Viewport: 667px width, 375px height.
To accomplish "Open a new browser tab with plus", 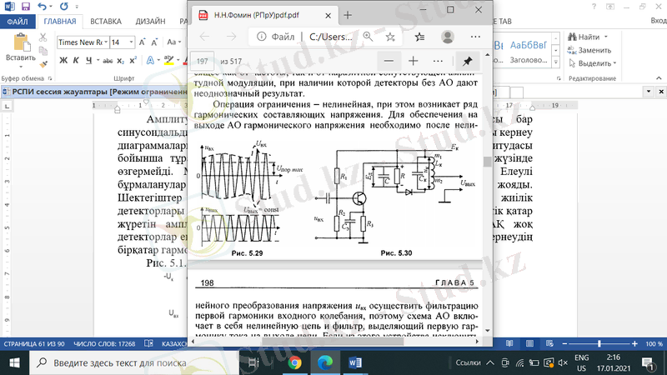I will pos(348,14).
